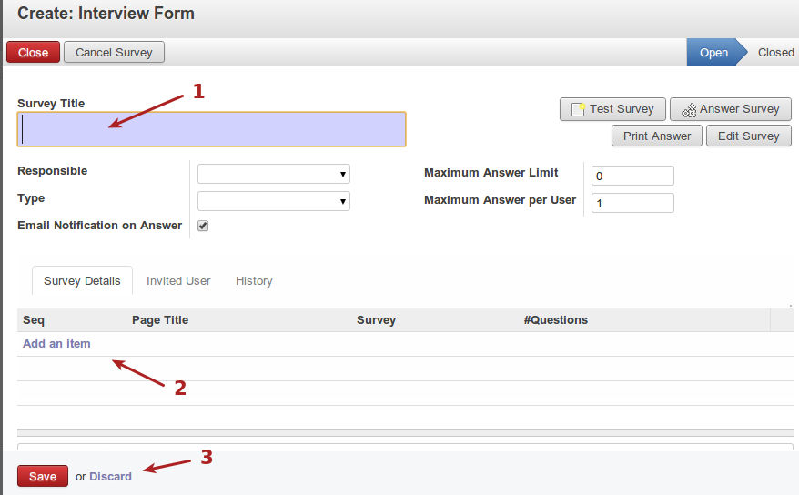Screen dimensions: 799x495
Task: Toggle Email Notification on Answer checkbox
Action: pyautogui.click(x=203, y=226)
